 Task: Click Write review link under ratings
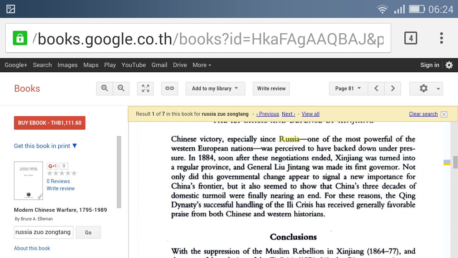point(61,188)
